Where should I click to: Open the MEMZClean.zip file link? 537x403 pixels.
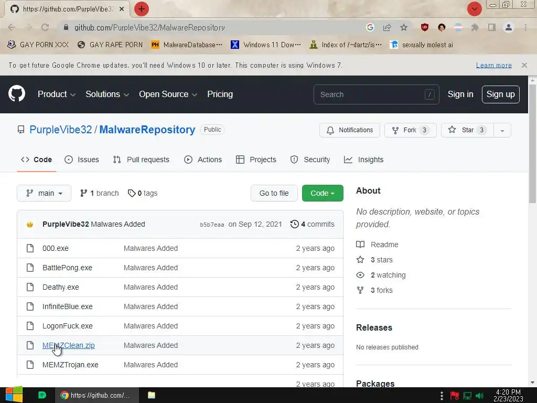[69, 345]
